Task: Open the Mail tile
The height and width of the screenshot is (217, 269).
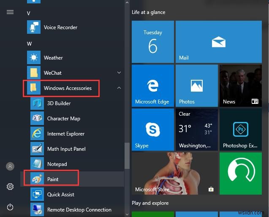Action: coord(219,42)
